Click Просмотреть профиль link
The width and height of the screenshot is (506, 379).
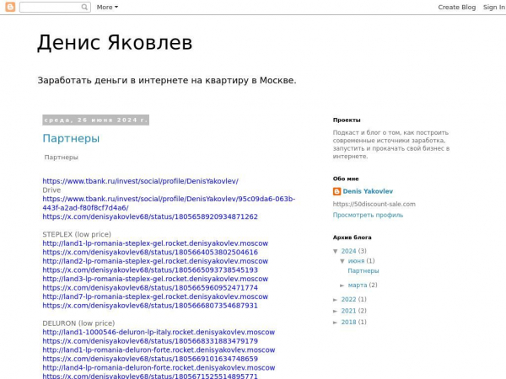point(368,215)
